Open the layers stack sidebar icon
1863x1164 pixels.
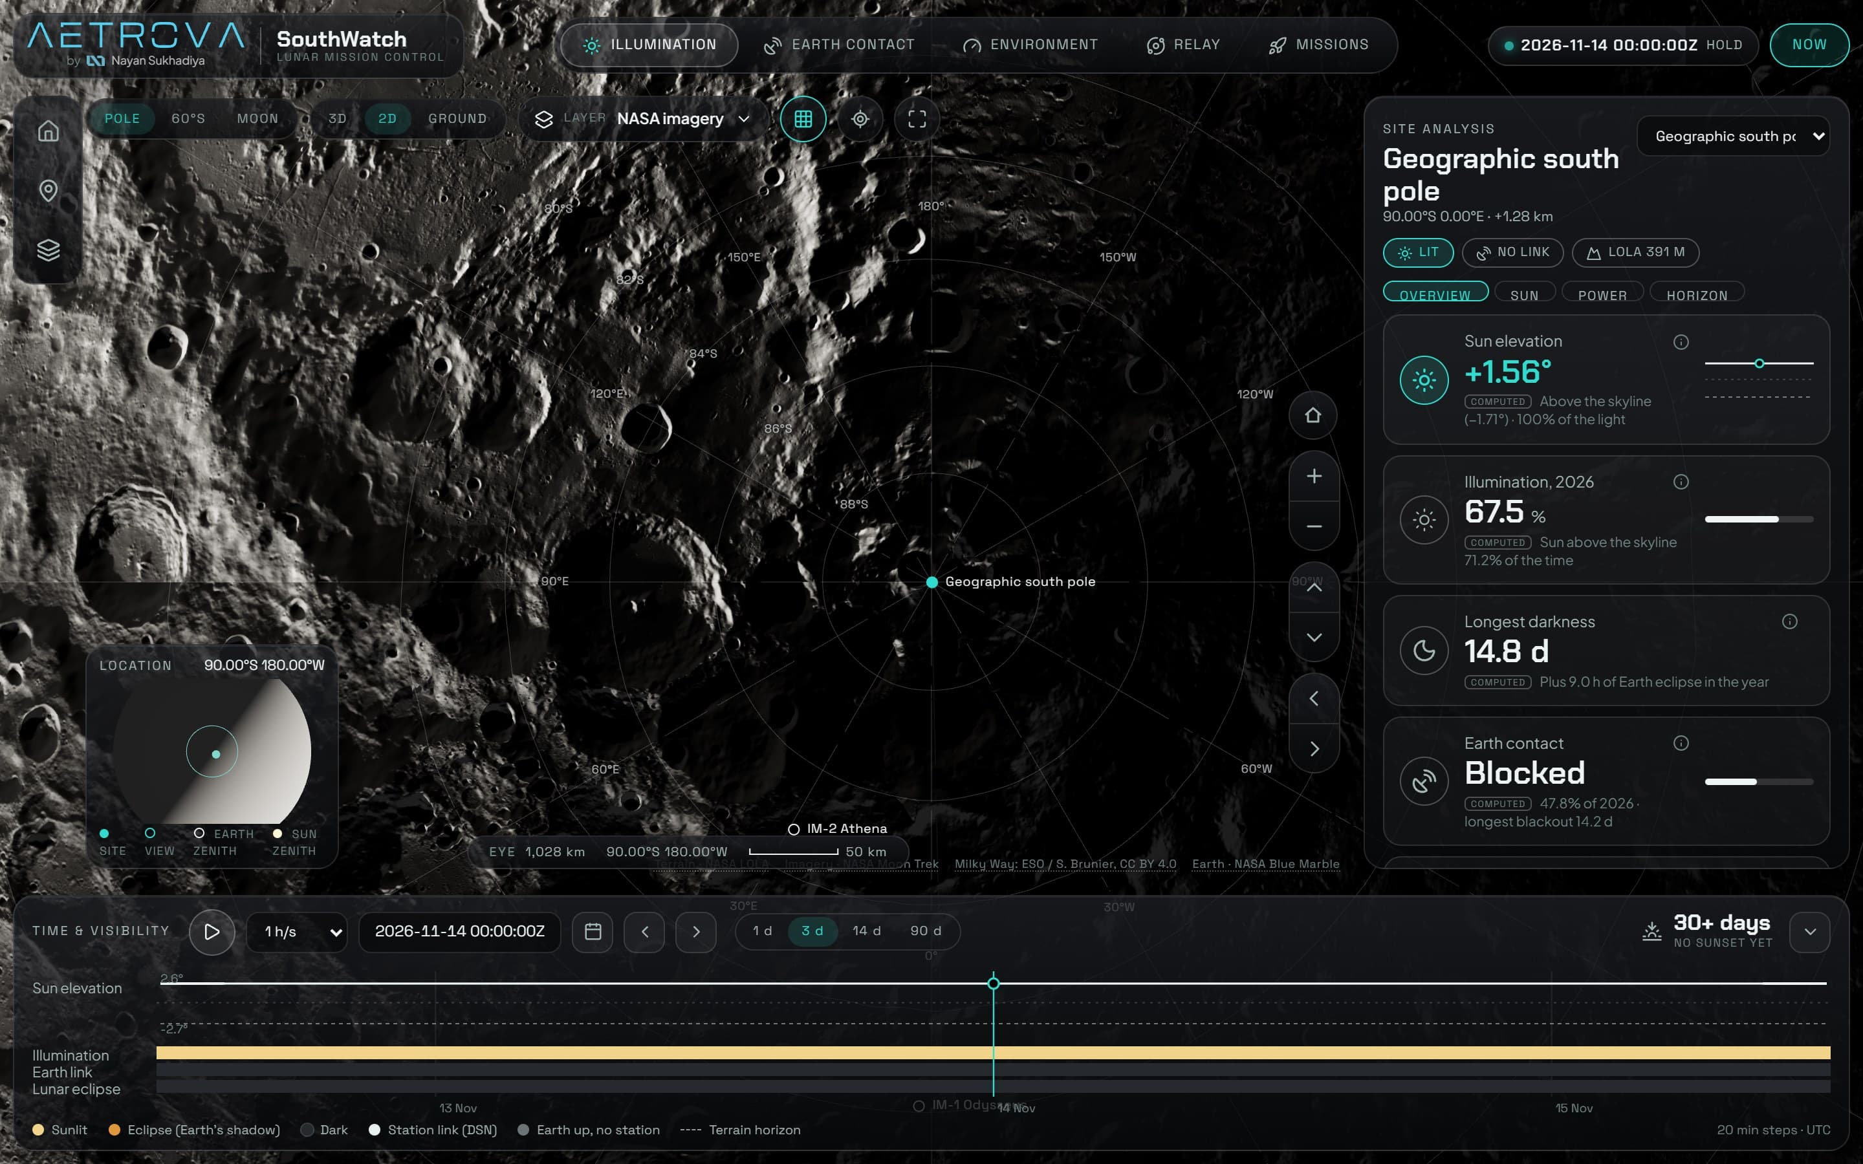pyautogui.click(x=48, y=250)
